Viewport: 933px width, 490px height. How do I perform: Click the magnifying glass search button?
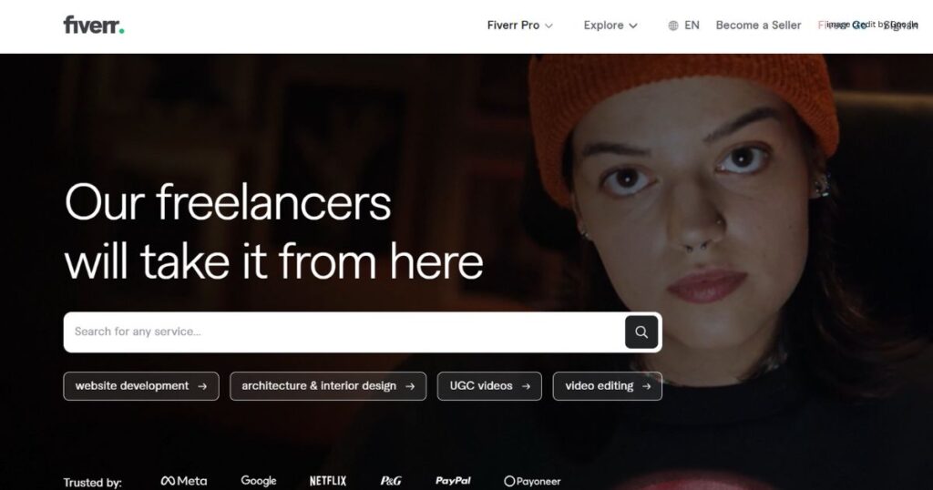[x=641, y=332]
